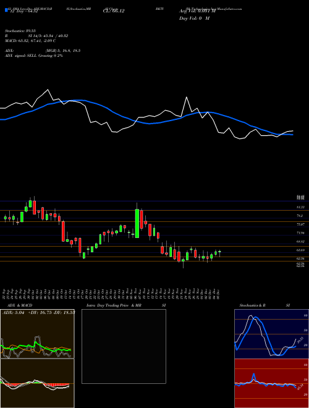The width and height of the screenshot is (309, 408).
Task: Click the 'ADX: 5.04 +DY: 16.75 -DY: 18.53' readout
Action: pos(39,312)
